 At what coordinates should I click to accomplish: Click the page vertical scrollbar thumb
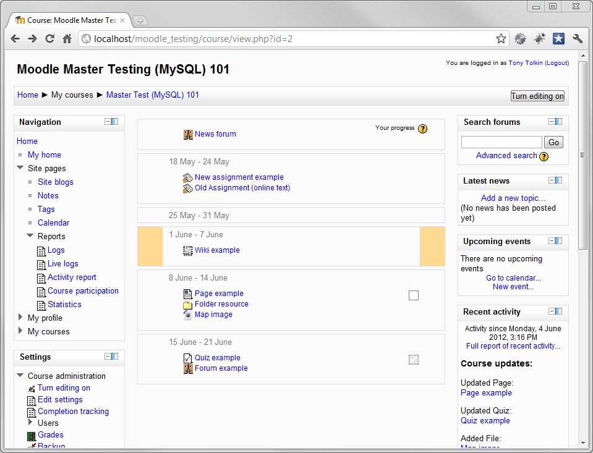(x=582, y=155)
